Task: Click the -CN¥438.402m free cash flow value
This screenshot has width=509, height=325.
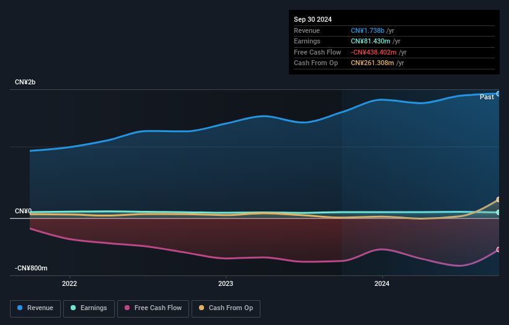Action: [x=374, y=52]
